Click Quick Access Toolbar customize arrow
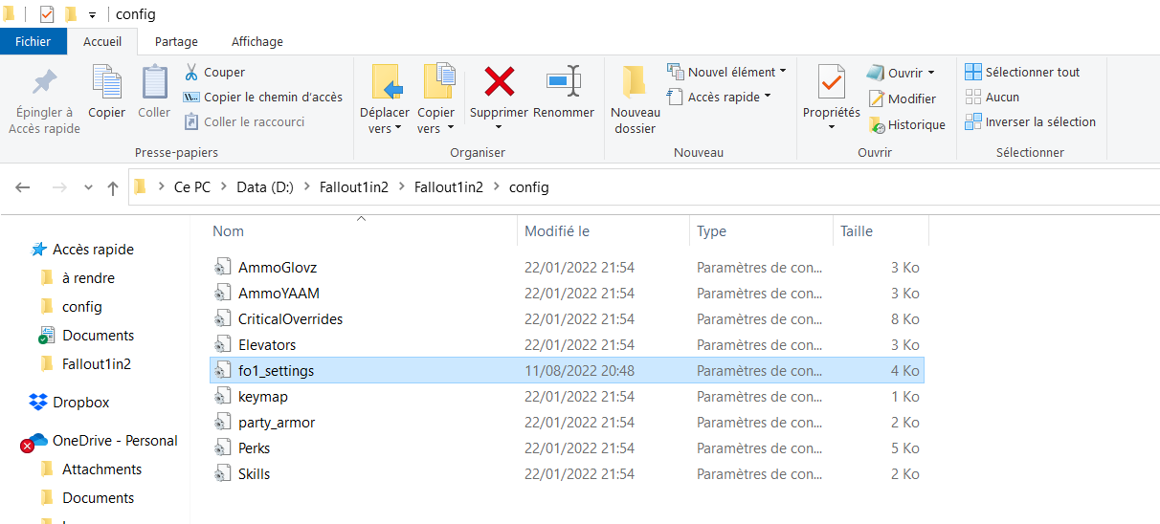This screenshot has height=524, width=1160. [x=92, y=14]
